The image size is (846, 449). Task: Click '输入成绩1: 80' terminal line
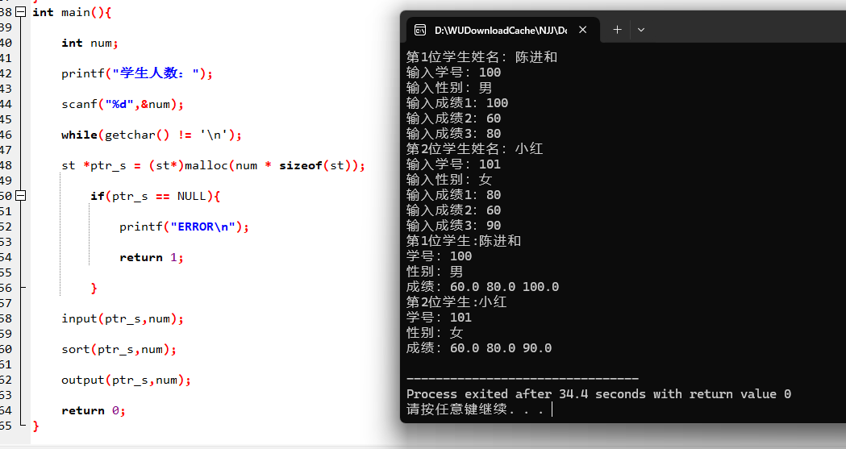coord(454,194)
